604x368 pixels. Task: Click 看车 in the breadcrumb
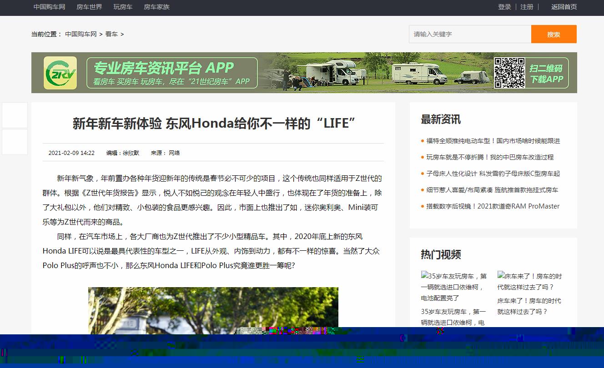point(111,34)
